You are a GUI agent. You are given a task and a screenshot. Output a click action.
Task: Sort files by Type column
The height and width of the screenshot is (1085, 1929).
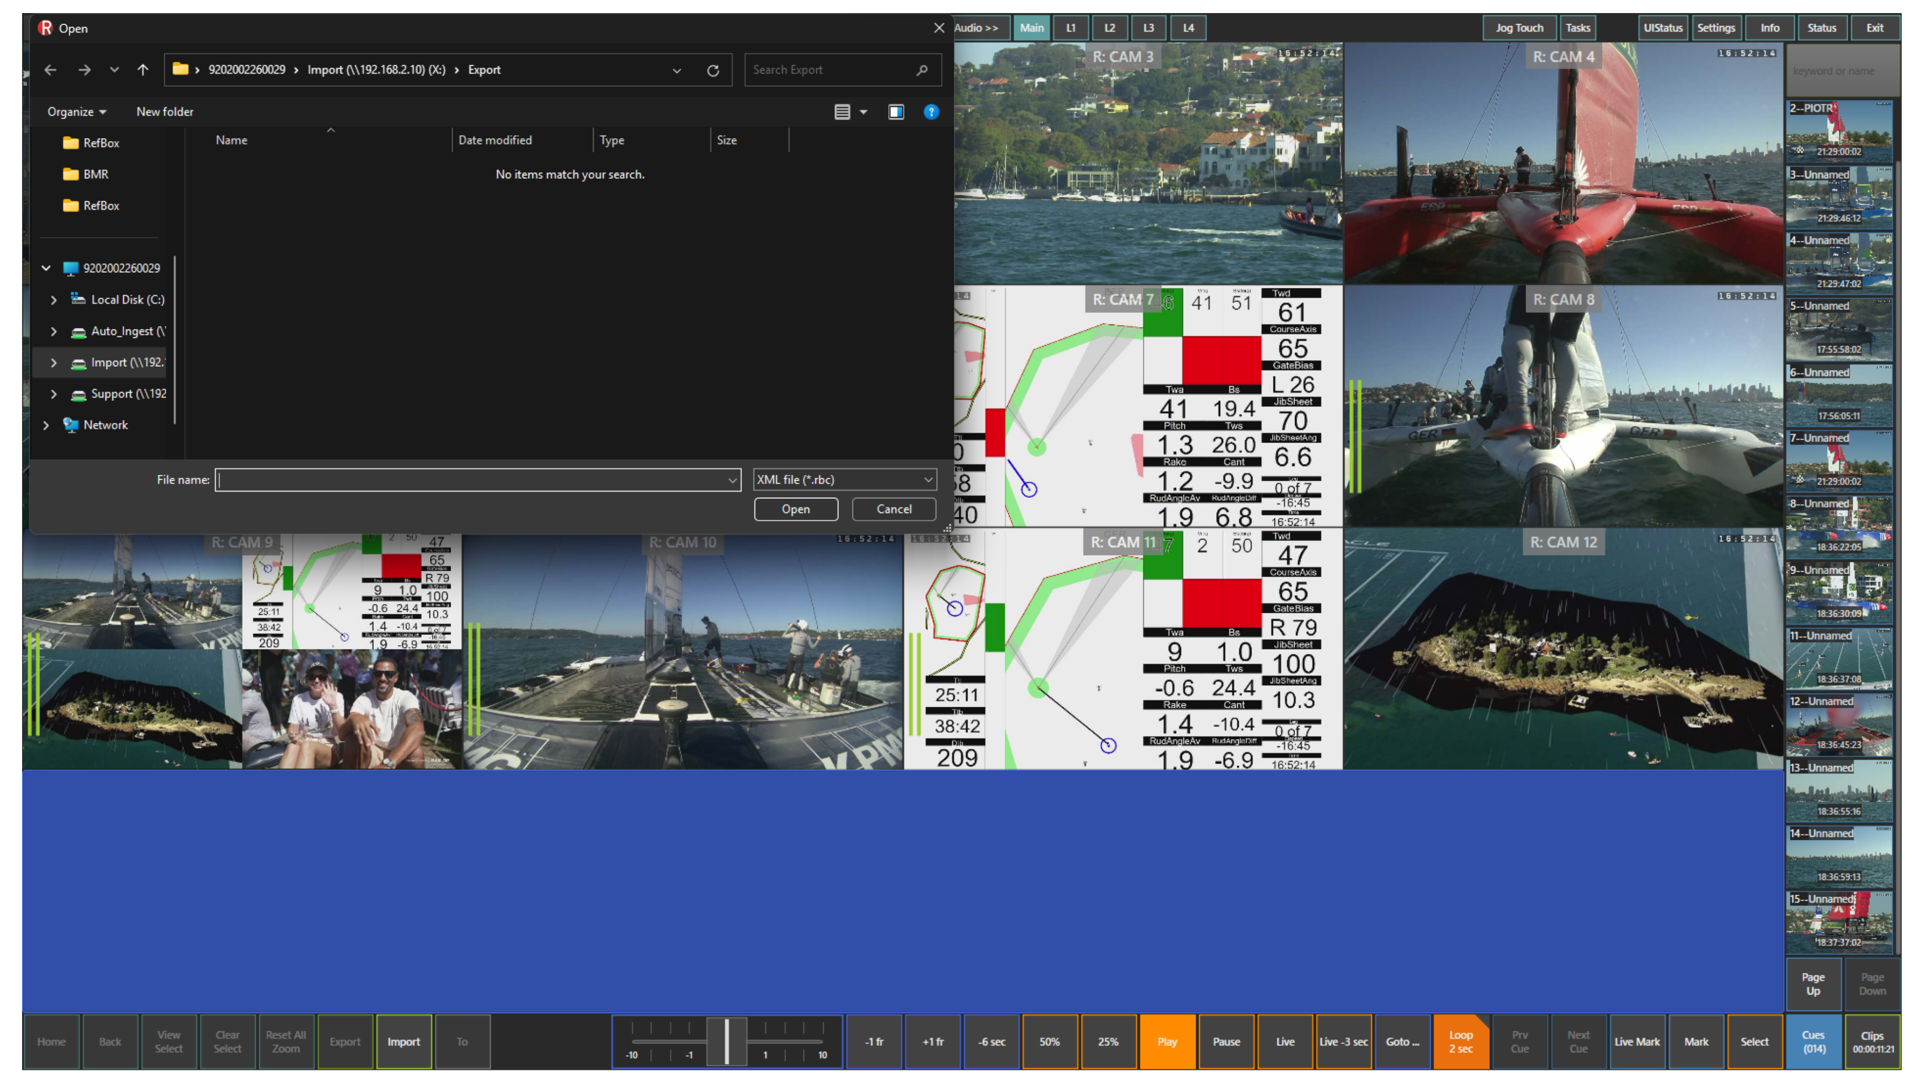pos(612,140)
